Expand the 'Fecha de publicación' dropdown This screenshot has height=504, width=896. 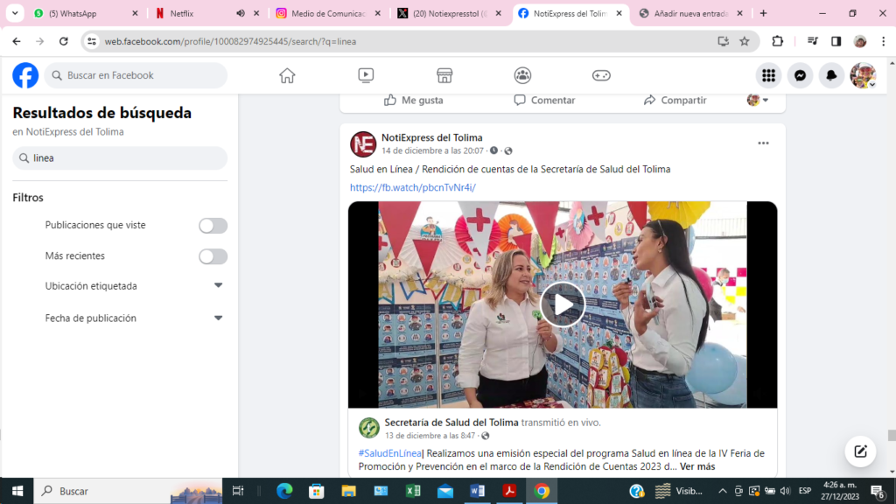(218, 318)
